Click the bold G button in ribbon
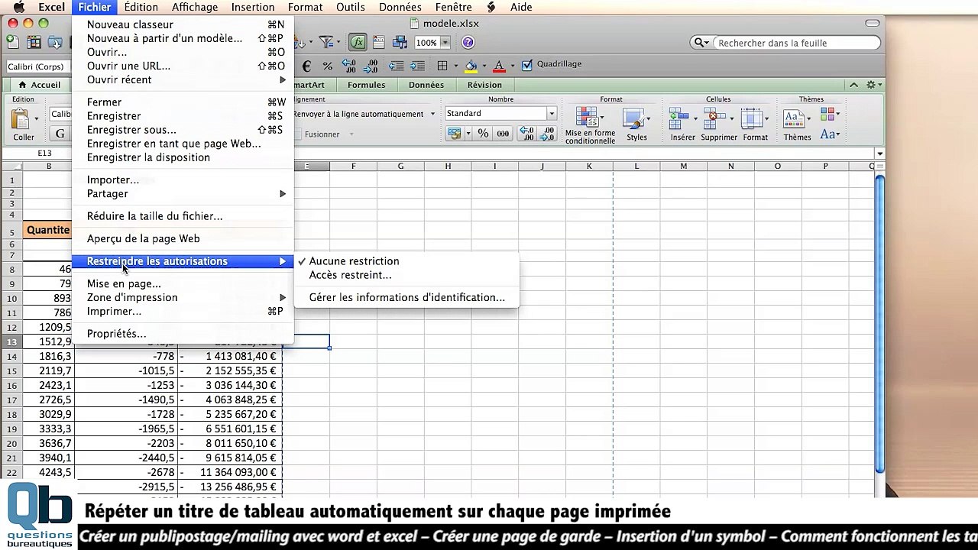 point(60,134)
